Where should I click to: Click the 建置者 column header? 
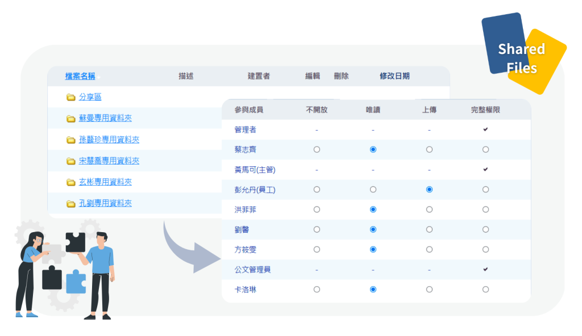[259, 76]
